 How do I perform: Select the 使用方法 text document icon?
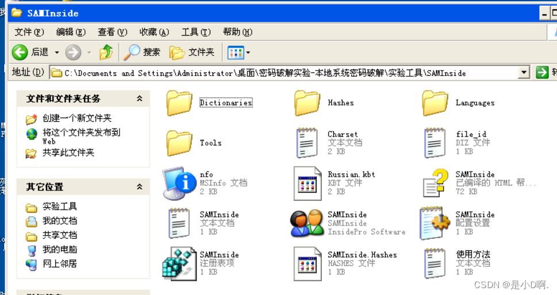coord(435,263)
